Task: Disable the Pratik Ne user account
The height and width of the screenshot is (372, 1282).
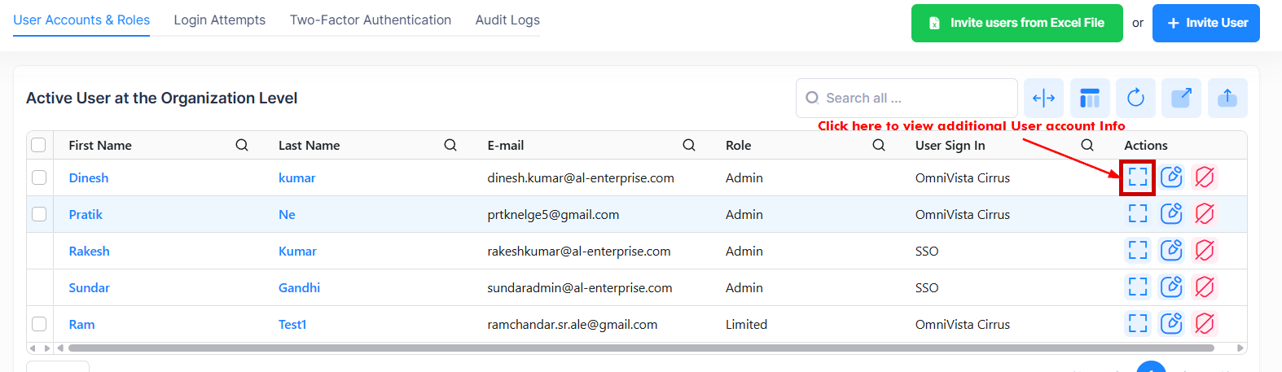Action: 1205,213
